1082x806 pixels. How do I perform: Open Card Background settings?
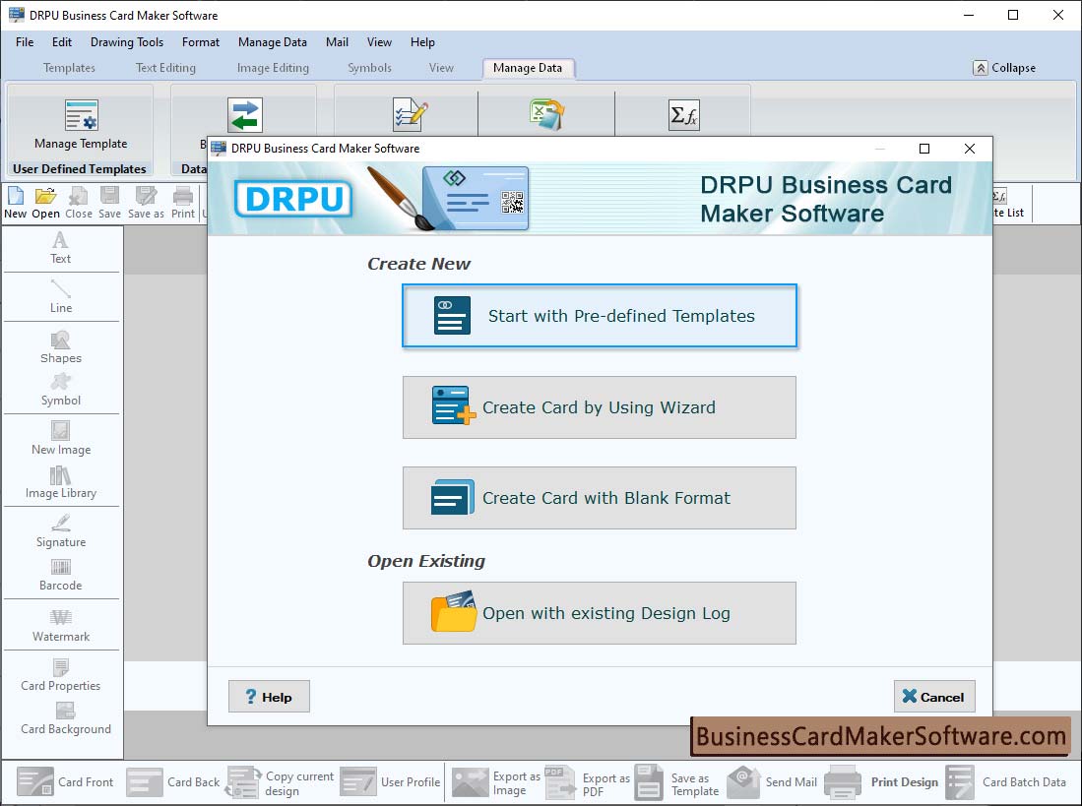66,719
